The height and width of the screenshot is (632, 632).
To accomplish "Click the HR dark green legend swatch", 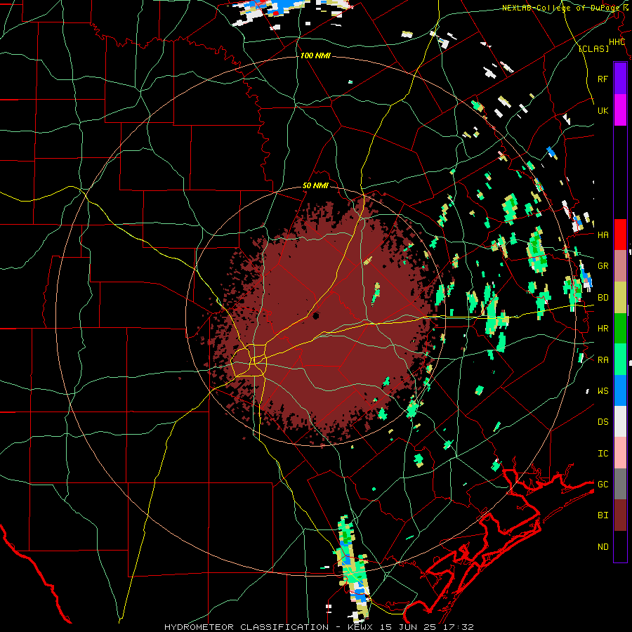I will tap(620, 328).
